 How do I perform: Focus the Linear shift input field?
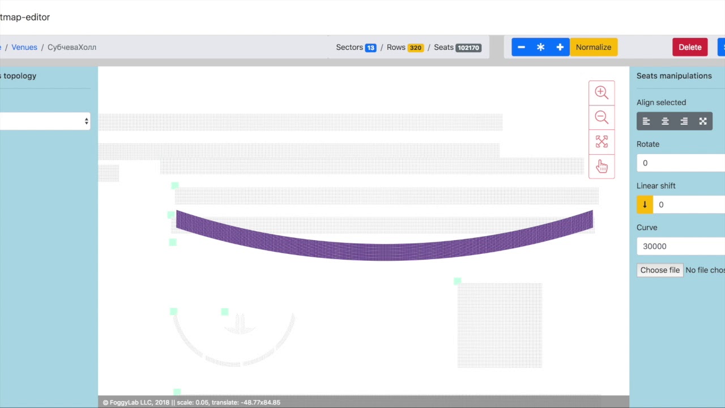click(689, 205)
